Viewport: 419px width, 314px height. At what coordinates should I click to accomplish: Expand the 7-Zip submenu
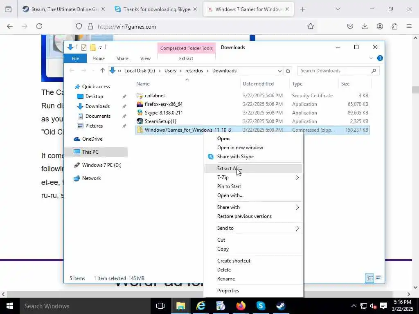click(x=253, y=177)
